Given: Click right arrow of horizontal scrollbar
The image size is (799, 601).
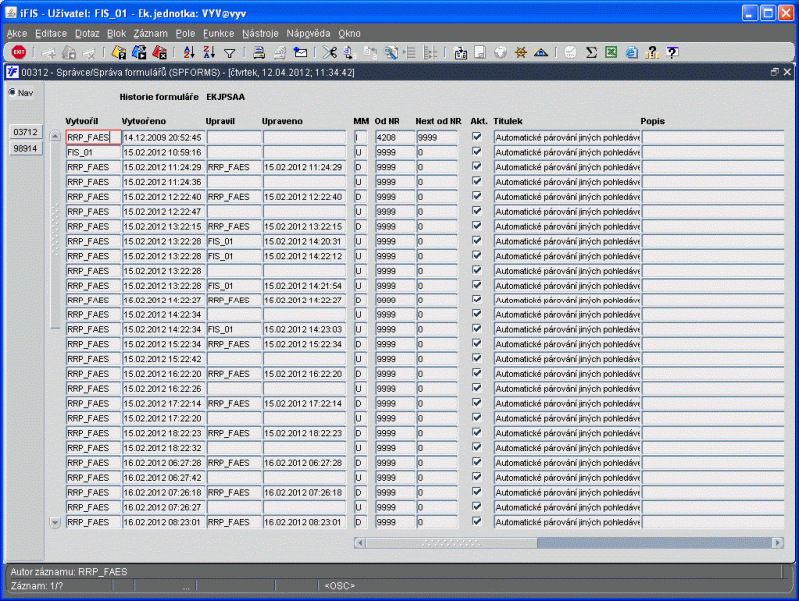Looking at the screenshot, I should point(778,543).
